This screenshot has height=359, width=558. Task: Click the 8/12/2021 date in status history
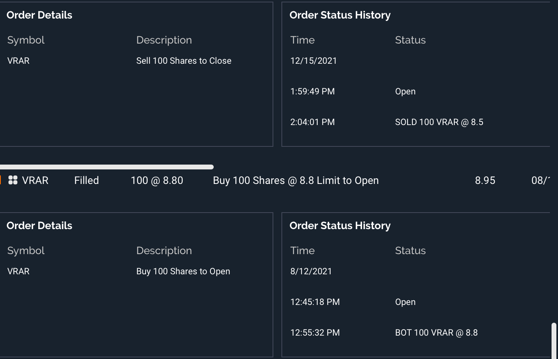point(311,271)
